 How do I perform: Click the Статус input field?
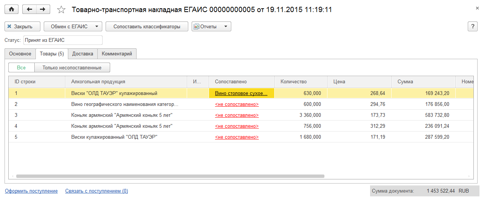point(63,40)
